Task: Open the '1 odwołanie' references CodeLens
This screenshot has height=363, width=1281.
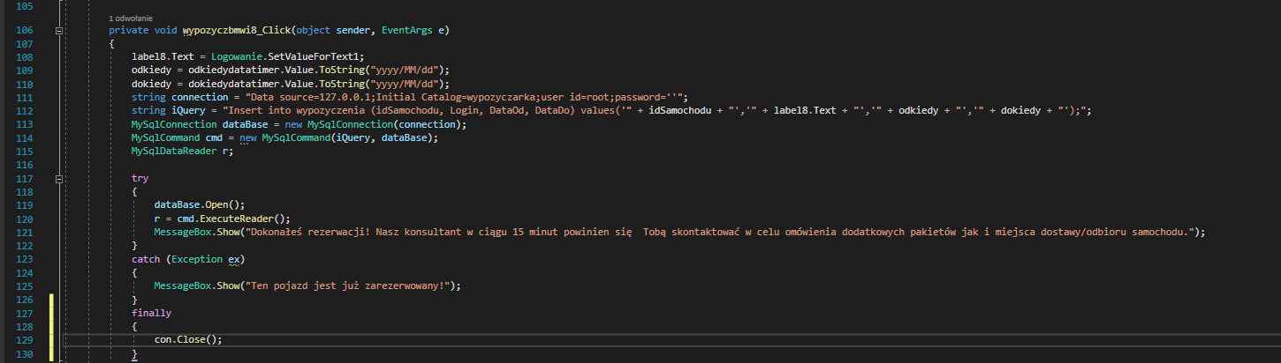Action: tap(129, 18)
